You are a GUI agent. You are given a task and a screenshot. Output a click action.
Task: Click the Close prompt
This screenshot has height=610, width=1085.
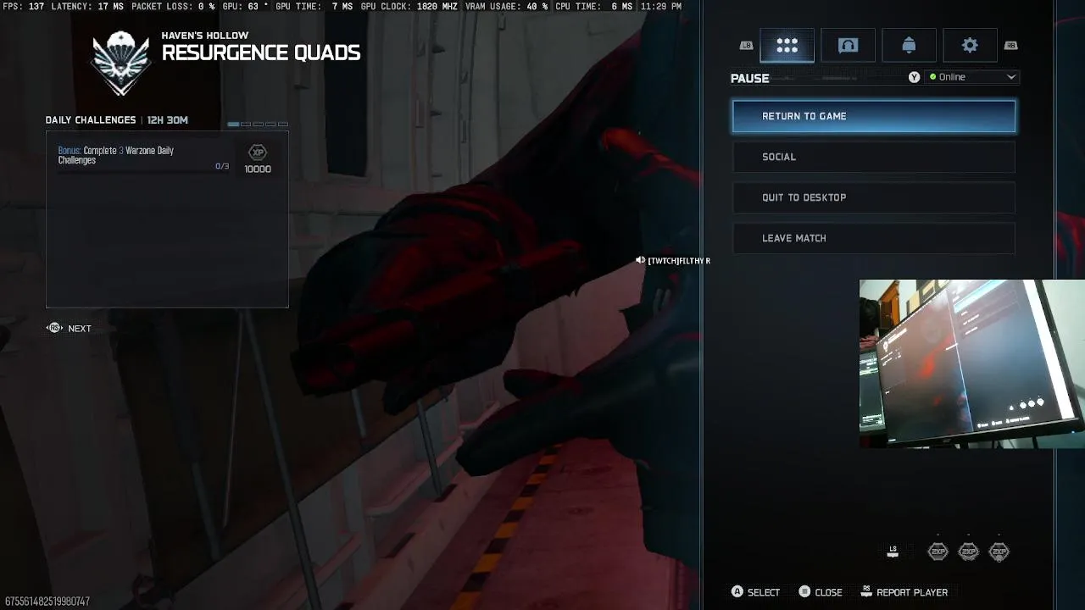[821, 592]
